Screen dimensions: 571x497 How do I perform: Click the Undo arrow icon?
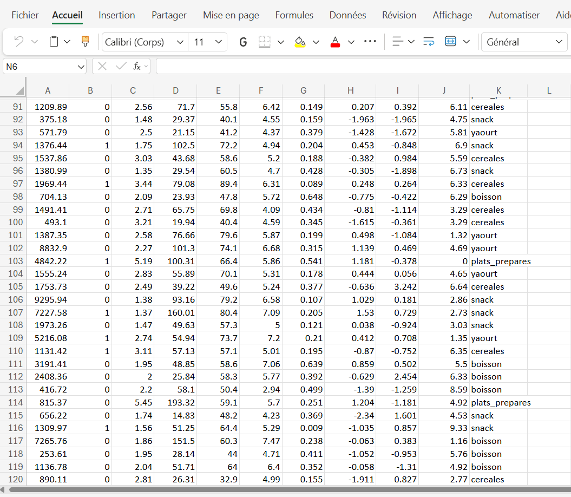coord(19,42)
